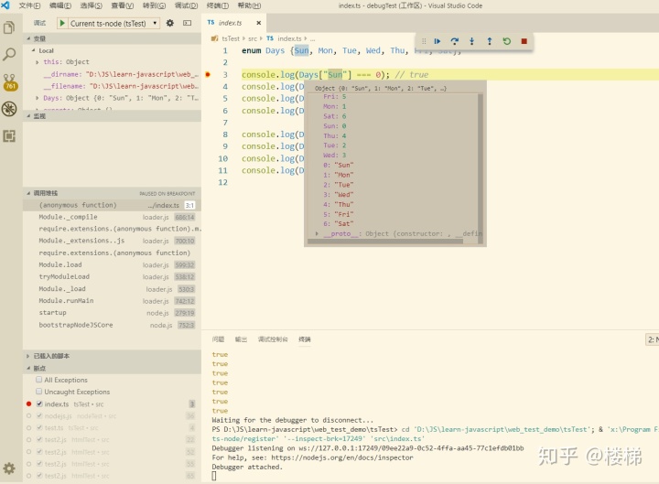
Task: Toggle the test2.js line 65 breakpoint checkbox
Action: pyautogui.click(x=39, y=476)
